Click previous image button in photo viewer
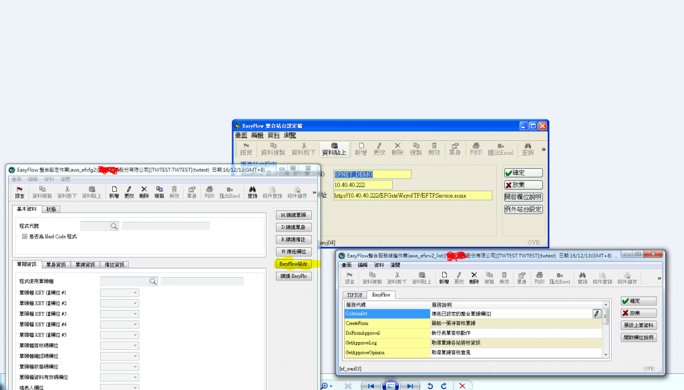This screenshot has height=390, width=684. point(371,386)
